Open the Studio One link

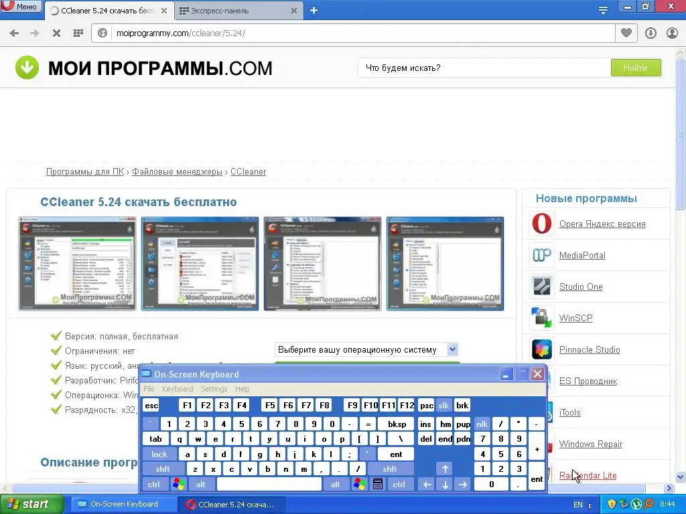581,286
